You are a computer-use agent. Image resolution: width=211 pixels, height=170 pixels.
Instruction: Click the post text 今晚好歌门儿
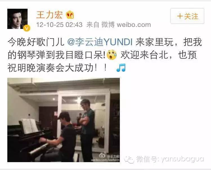(36, 42)
